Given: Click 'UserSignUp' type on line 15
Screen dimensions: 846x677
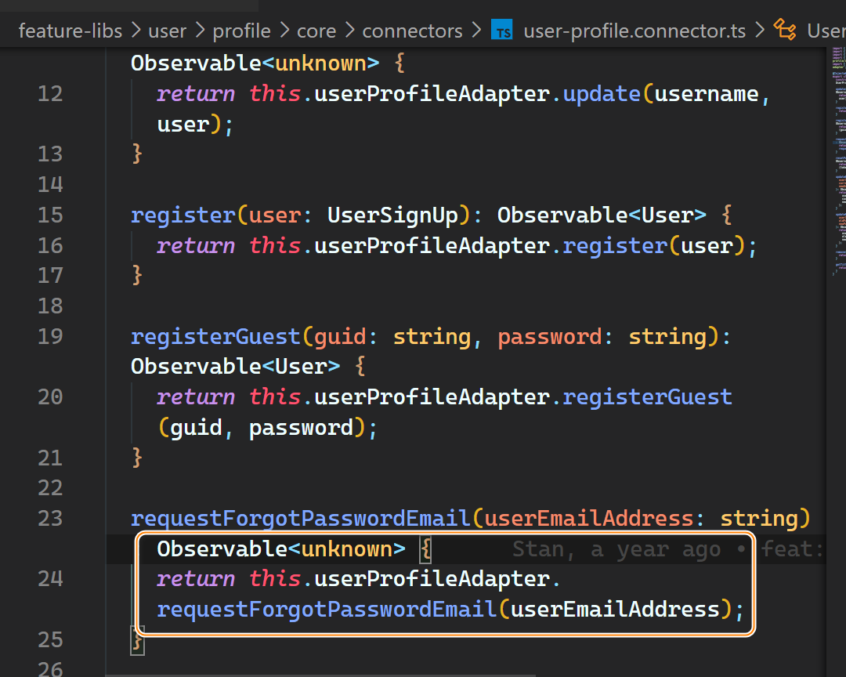Looking at the screenshot, I should (392, 215).
